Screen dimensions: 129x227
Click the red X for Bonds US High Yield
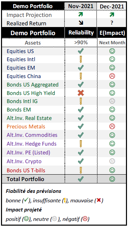81,93
